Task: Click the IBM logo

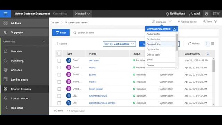Action: [216, 14]
